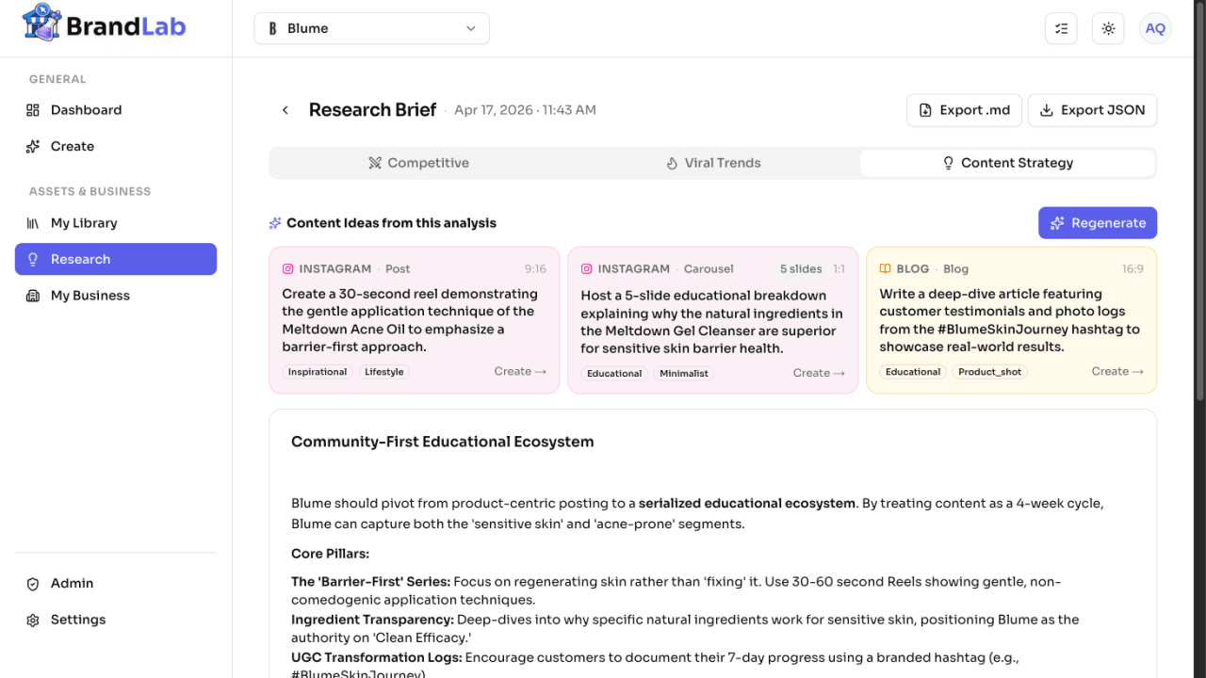Viewport: 1206px width, 678px height.
Task: Click the Educational tag on Blog card
Action: [x=913, y=372]
